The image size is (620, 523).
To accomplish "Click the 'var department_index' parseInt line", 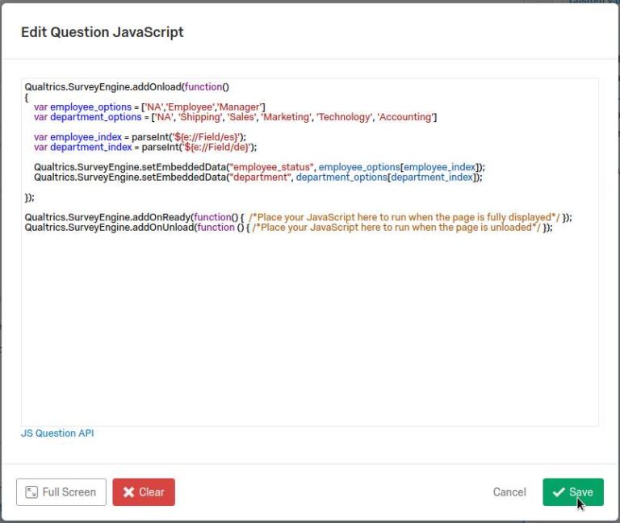I will (x=145, y=147).
